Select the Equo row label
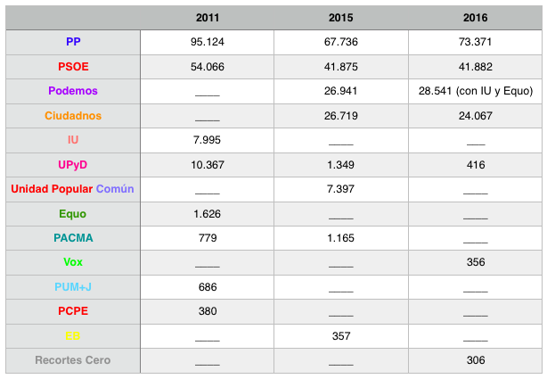Screen dimensions: 547x379 (x=73, y=214)
